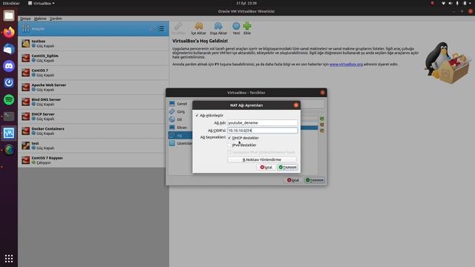Select the CentOS 7 Kopyası VM row
Viewport: 475px width, 267px height.
point(94,160)
